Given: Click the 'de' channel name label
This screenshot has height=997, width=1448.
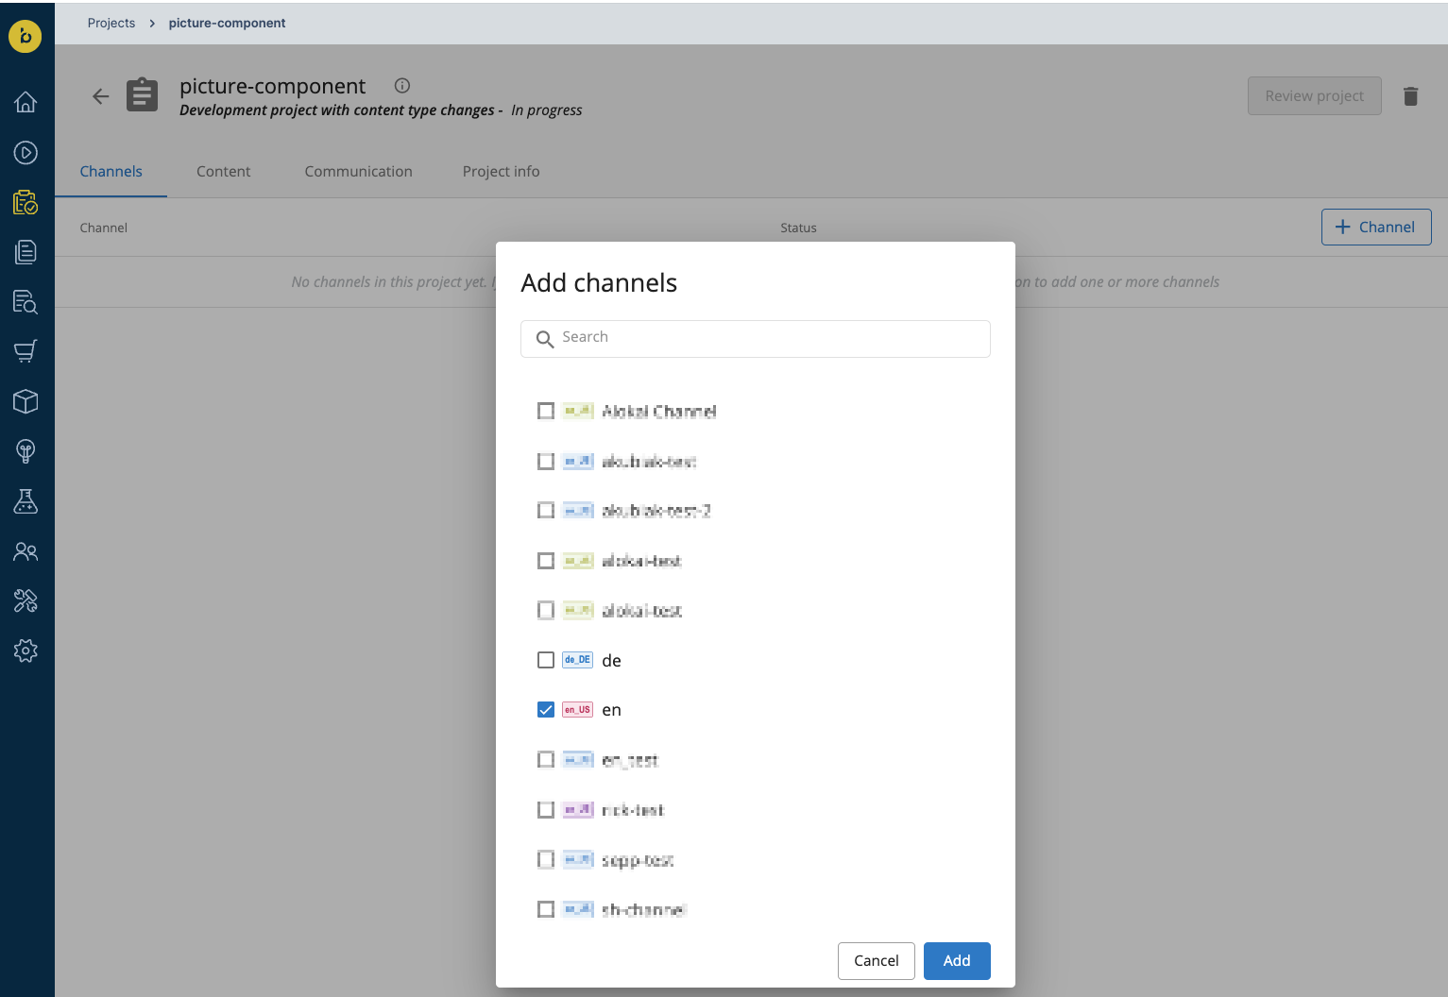Looking at the screenshot, I should click(x=612, y=660).
